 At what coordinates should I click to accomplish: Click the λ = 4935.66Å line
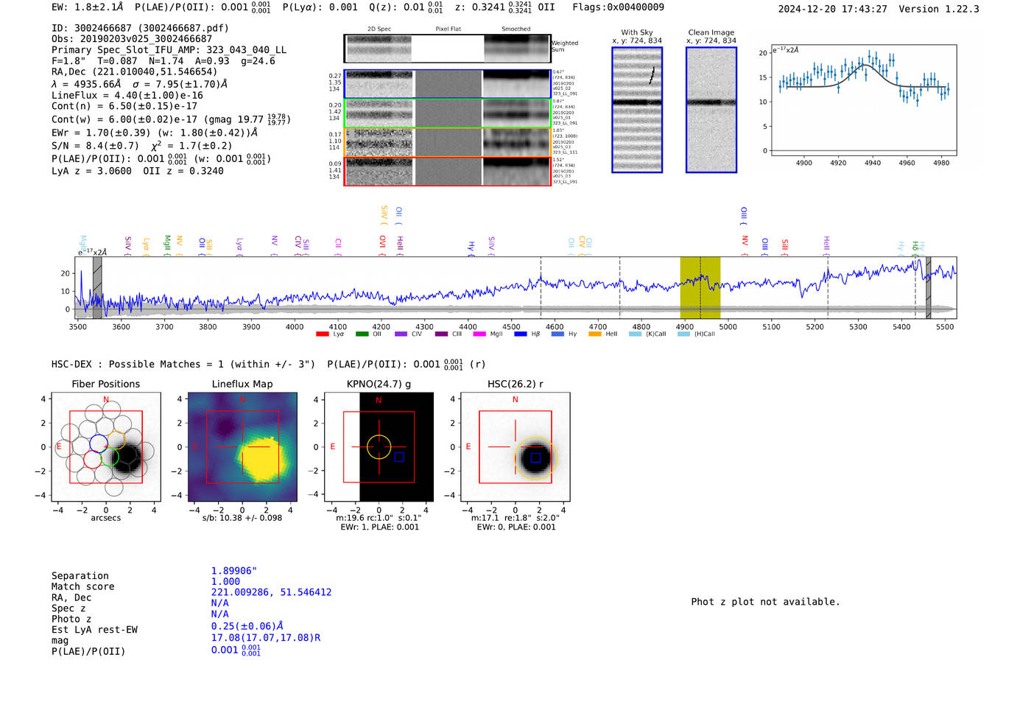(x=139, y=84)
